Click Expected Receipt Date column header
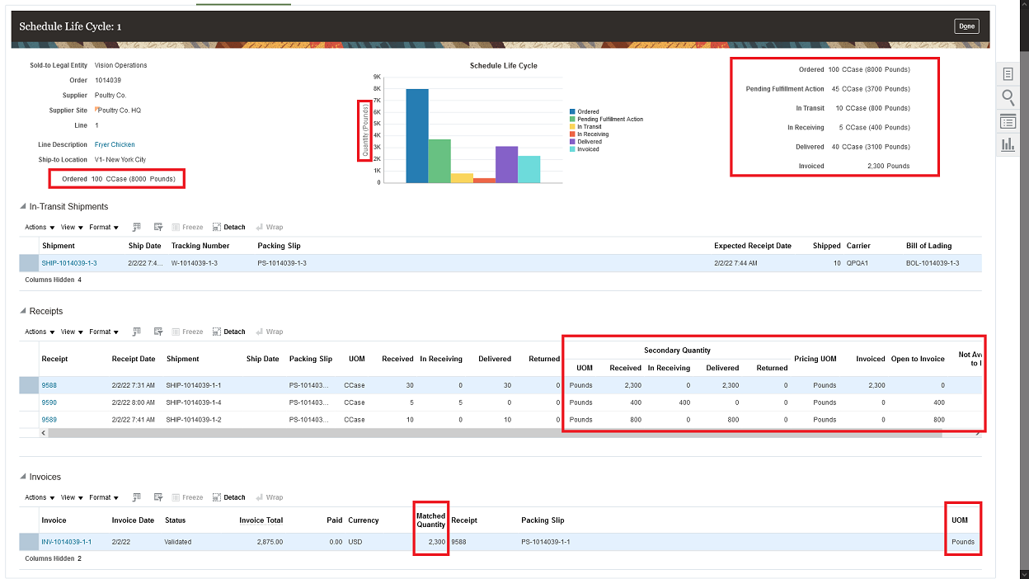 (x=753, y=246)
